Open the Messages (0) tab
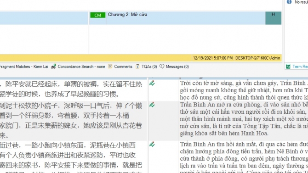Image resolution: width=308 pixels, height=173 pixels. pos(177,67)
